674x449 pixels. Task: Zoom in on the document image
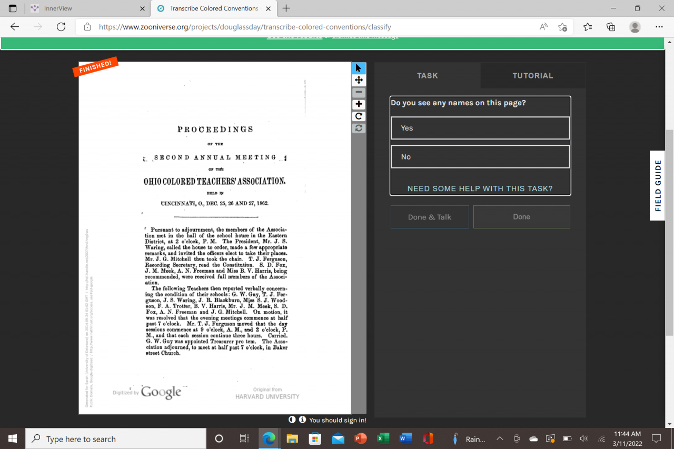359,104
